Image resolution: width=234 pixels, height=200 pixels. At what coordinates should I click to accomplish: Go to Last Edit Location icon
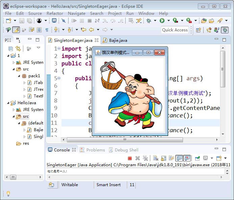click(83, 30)
